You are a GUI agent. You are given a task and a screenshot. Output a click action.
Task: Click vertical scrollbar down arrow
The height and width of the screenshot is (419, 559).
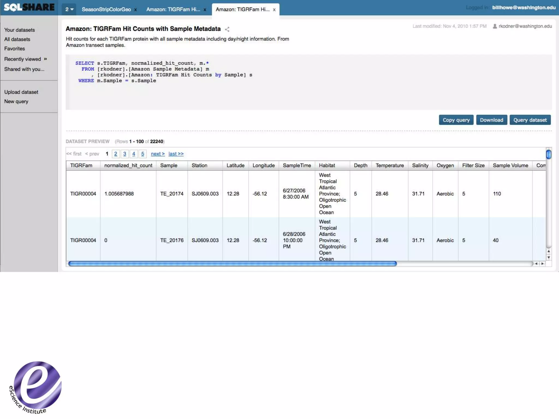point(549,258)
